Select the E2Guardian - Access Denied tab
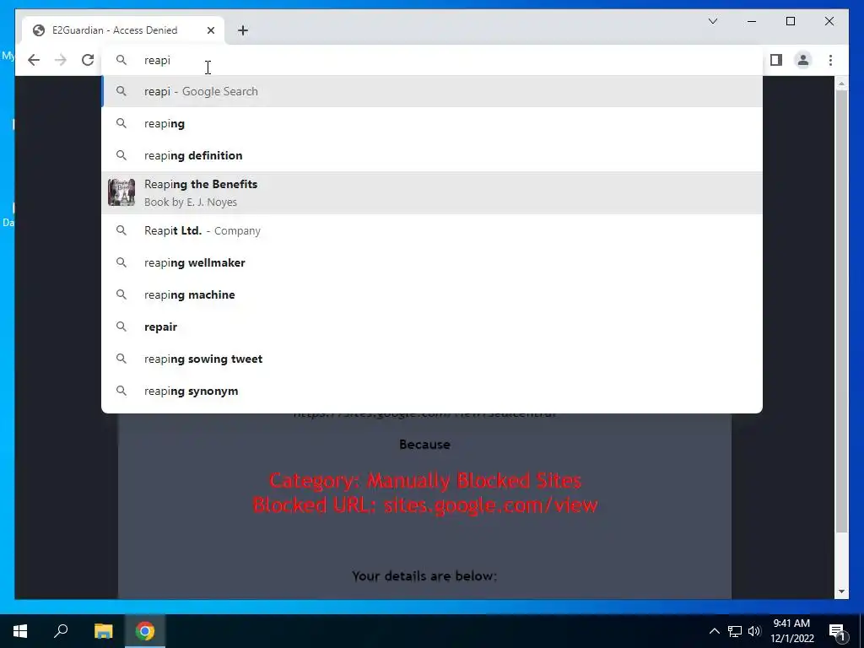Viewport: 864px width, 648px height. [x=123, y=30]
